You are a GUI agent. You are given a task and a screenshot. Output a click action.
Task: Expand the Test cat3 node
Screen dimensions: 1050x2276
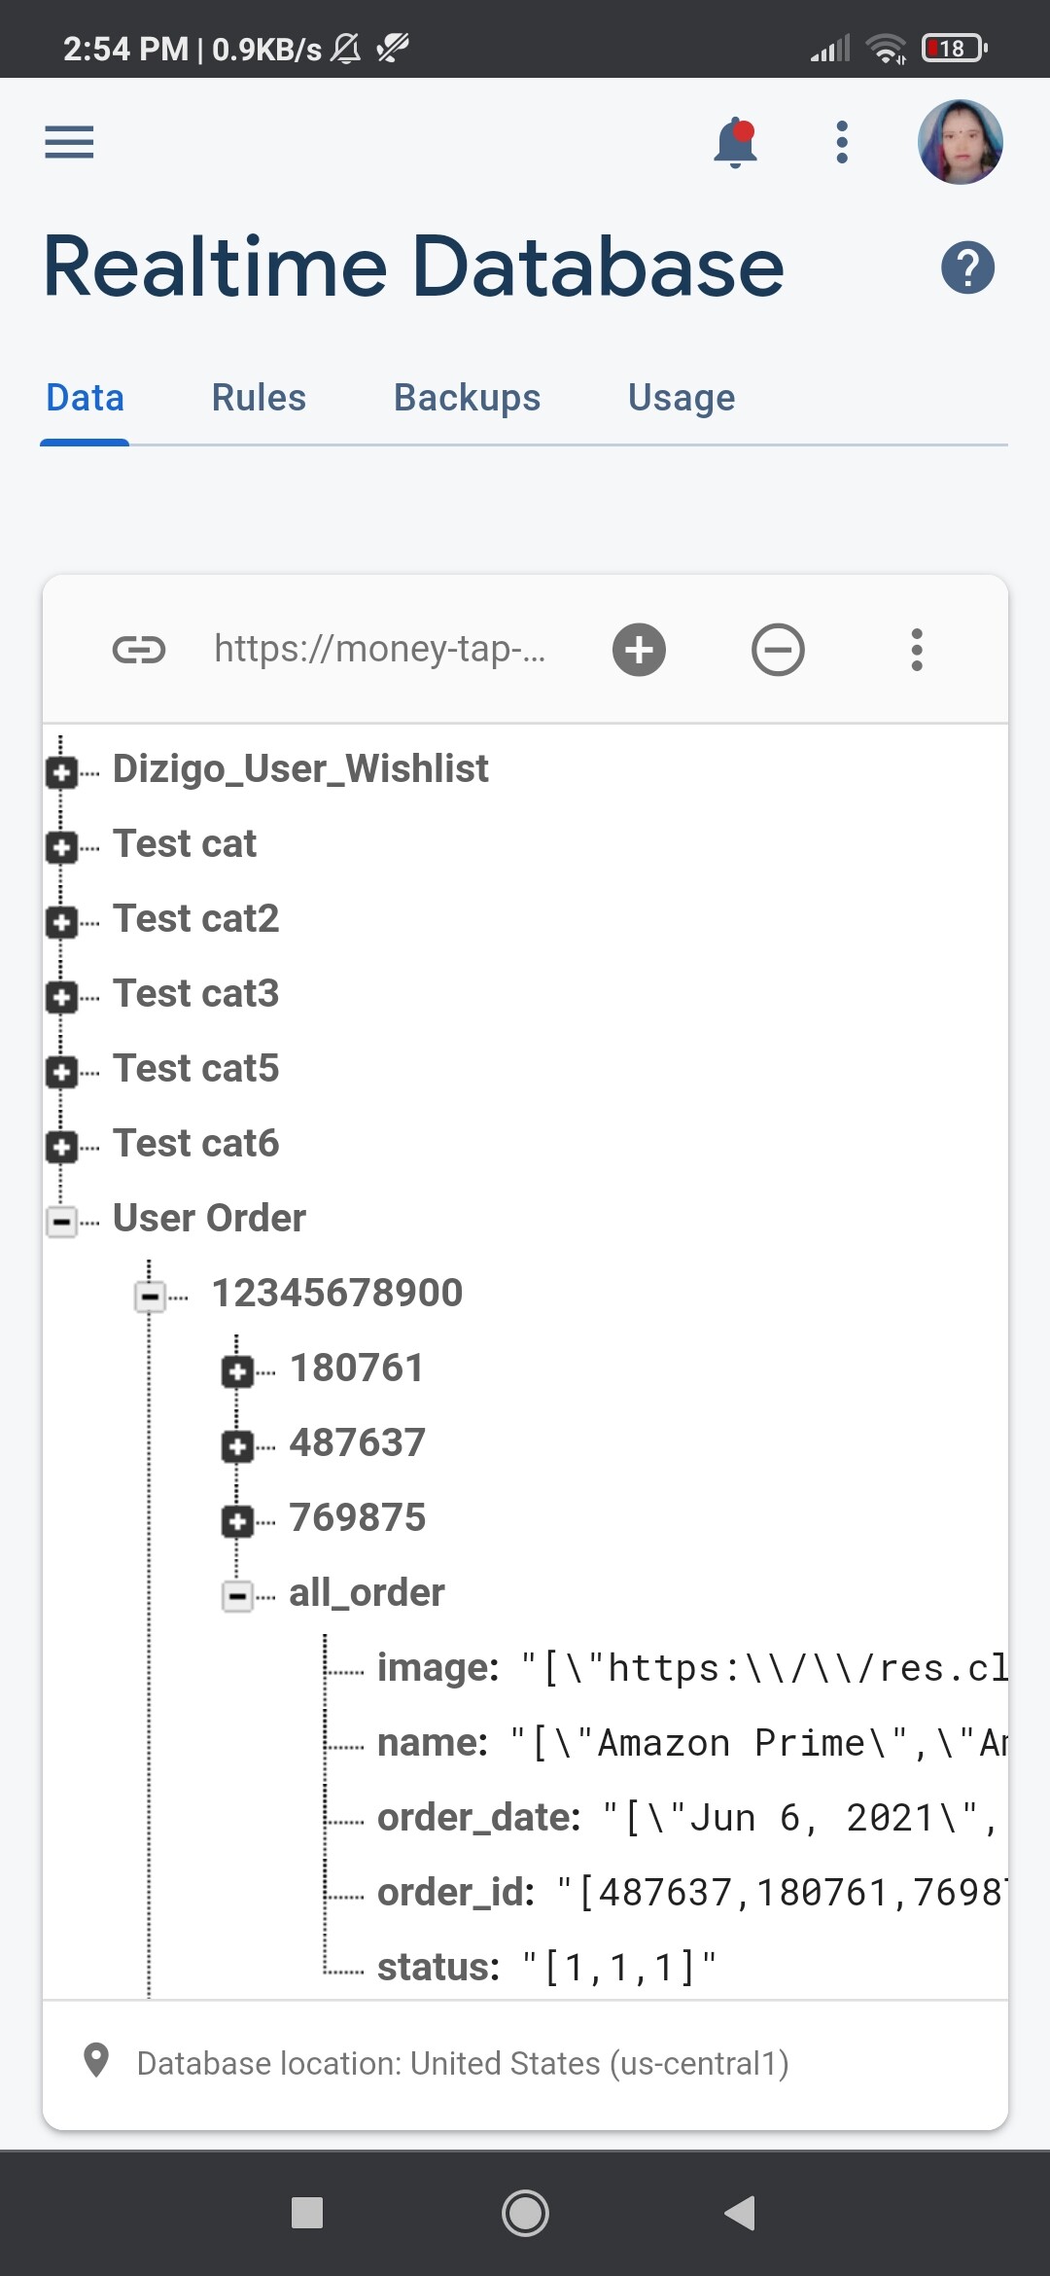click(x=61, y=998)
